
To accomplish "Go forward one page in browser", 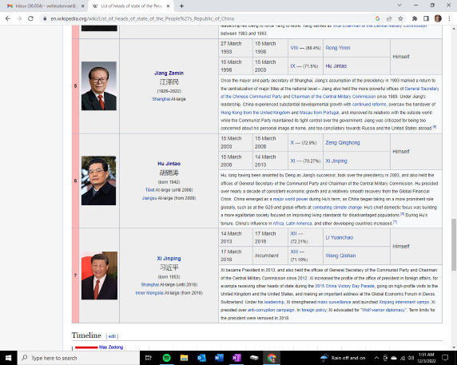I will 19,18.
